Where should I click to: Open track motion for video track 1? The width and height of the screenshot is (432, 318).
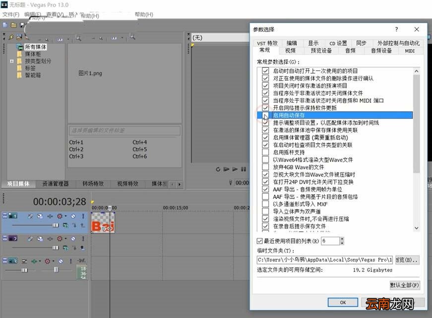(x=40, y=216)
